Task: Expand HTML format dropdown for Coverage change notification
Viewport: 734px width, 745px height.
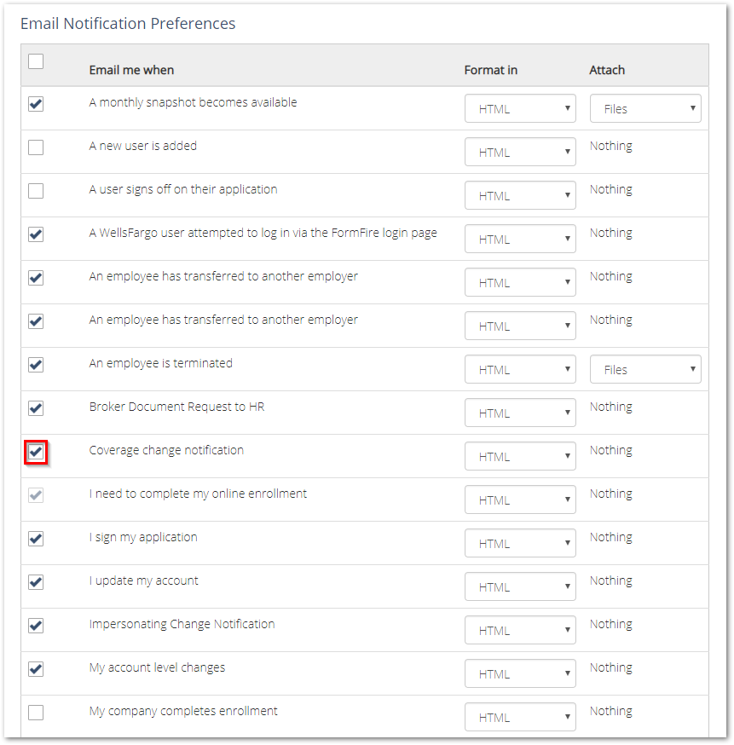Action: (x=520, y=456)
